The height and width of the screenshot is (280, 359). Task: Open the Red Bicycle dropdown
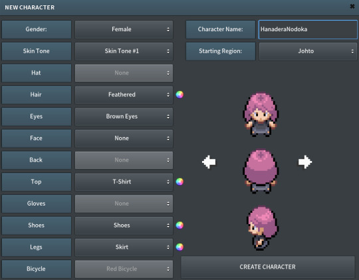coord(124,269)
